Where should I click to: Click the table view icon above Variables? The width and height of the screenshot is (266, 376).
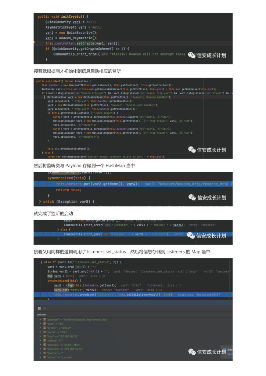pyautogui.click(x=39, y=308)
